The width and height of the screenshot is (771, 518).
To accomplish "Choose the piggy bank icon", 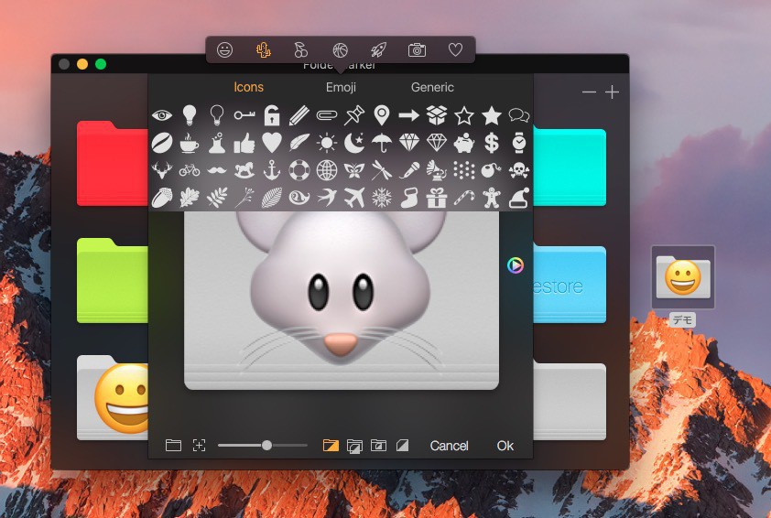I will click(463, 143).
